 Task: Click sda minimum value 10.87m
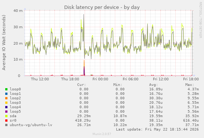120,116
